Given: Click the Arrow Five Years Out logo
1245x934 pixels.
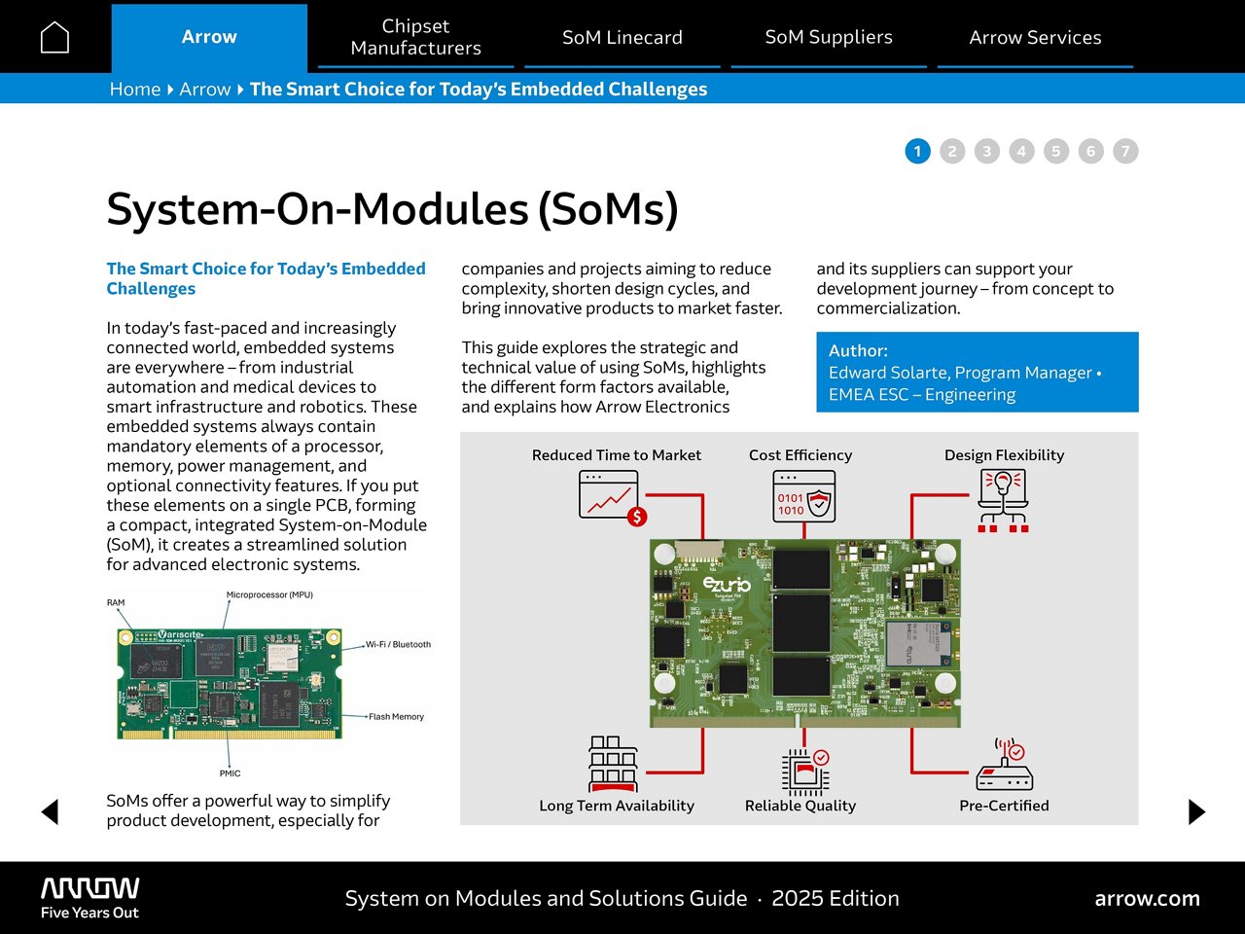Looking at the screenshot, I should (x=89, y=895).
